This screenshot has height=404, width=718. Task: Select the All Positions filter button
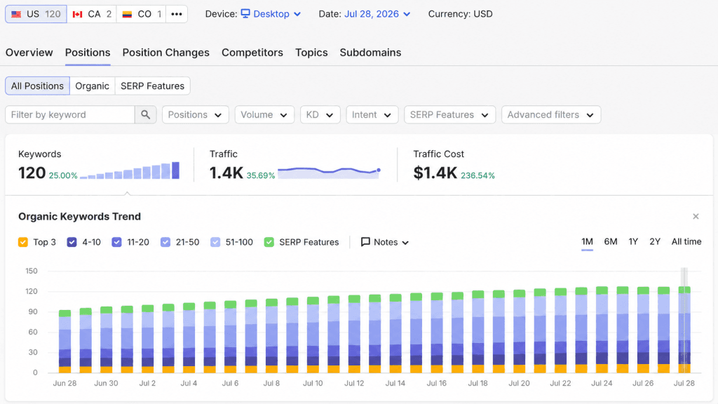[38, 86]
